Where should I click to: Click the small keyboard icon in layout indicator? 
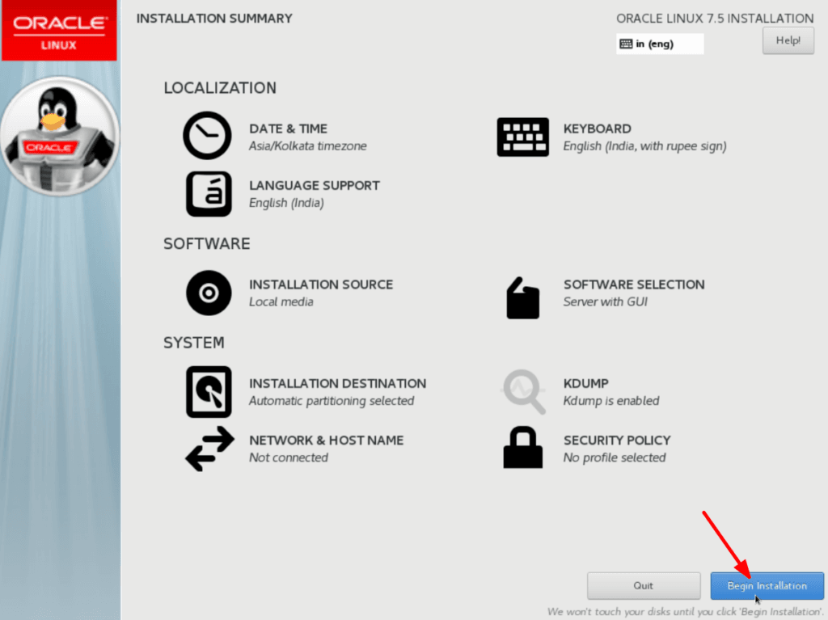(626, 44)
